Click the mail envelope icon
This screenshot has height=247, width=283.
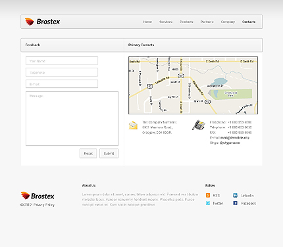(133, 125)
